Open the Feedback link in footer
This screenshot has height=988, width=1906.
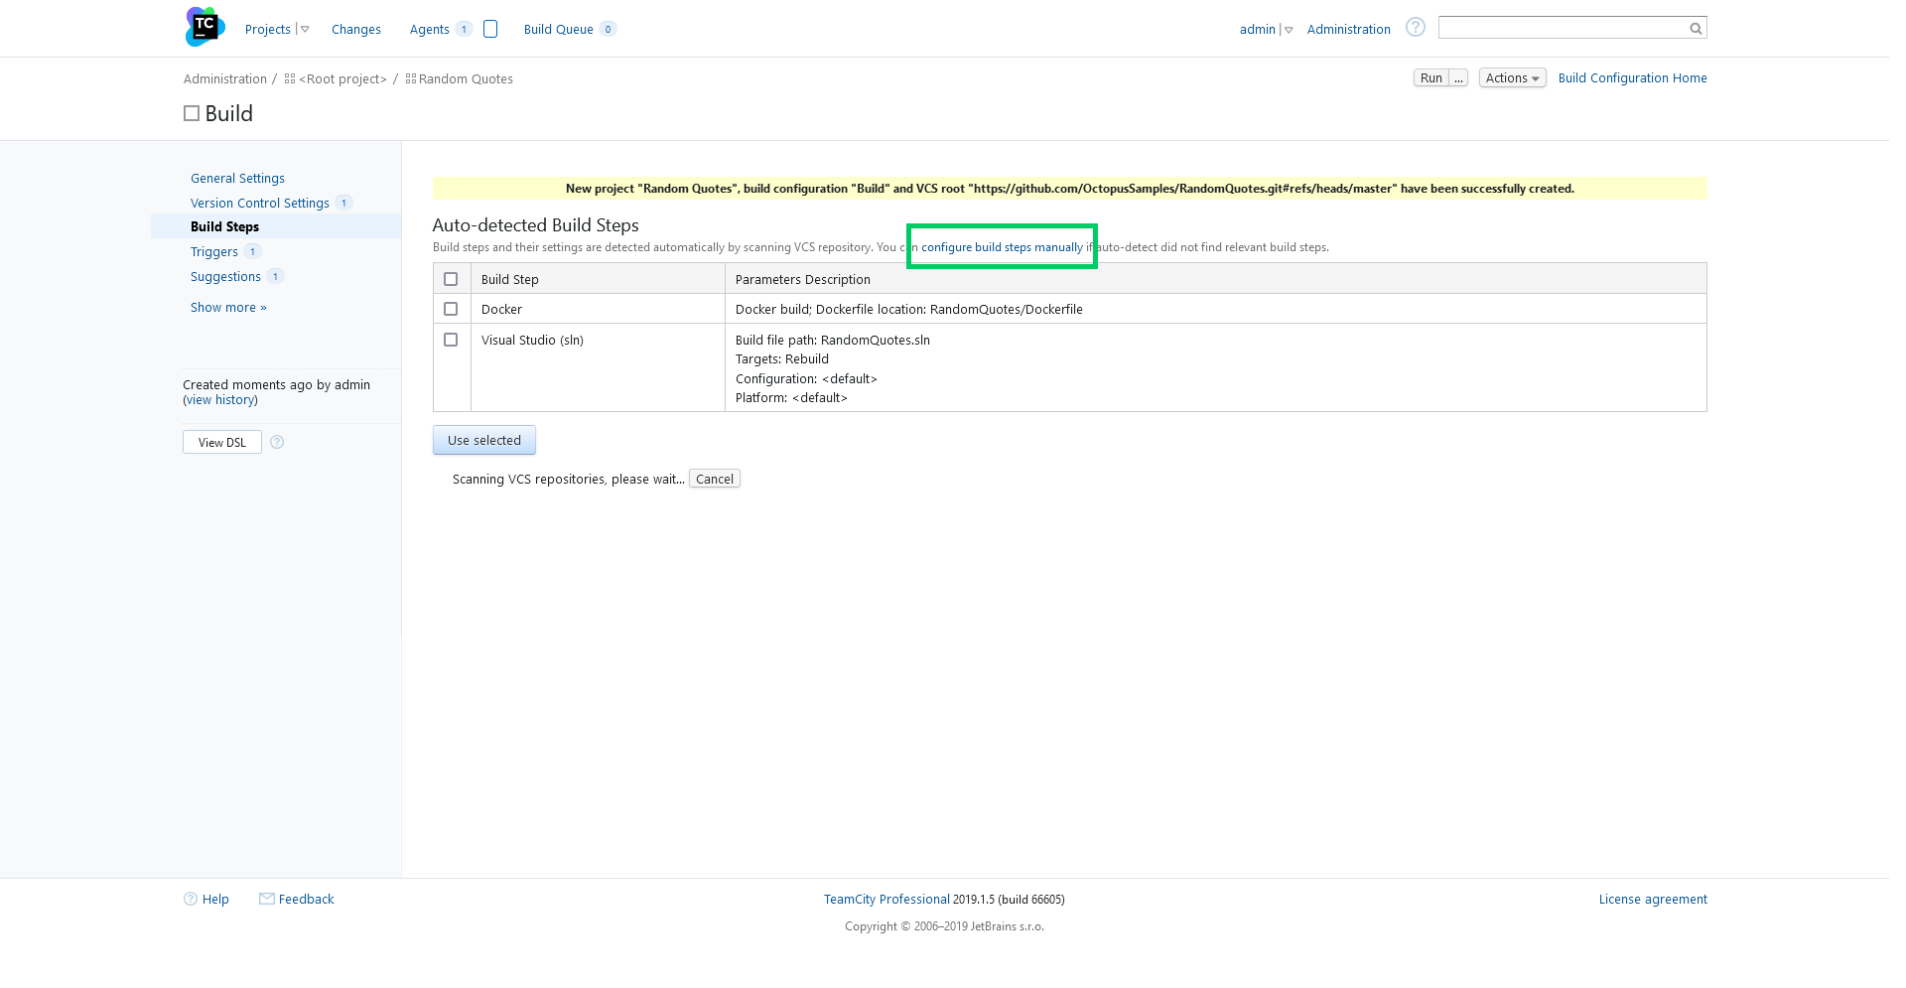coord(306,900)
